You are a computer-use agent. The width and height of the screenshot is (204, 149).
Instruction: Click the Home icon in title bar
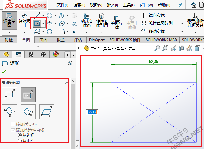pos(194,5)
